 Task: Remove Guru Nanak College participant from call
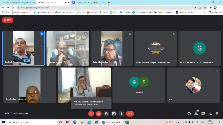click(x=162, y=48)
